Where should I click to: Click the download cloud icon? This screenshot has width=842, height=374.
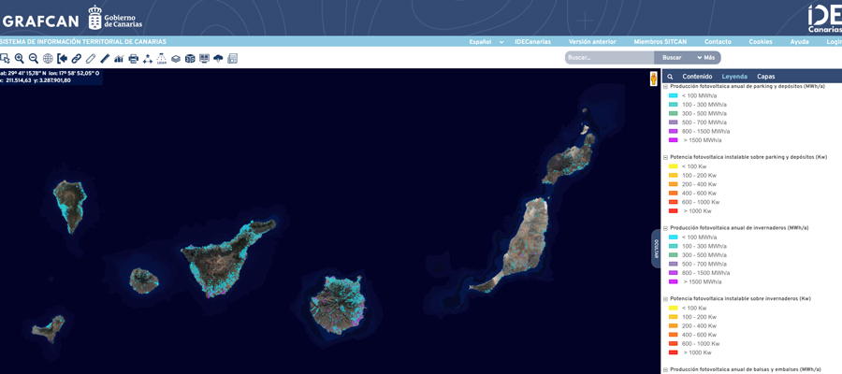tap(218, 58)
